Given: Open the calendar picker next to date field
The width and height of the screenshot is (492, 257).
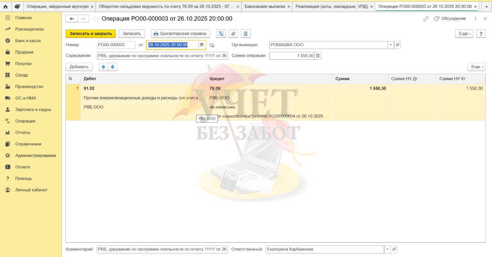Looking at the screenshot, I should pyautogui.click(x=202, y=45).
